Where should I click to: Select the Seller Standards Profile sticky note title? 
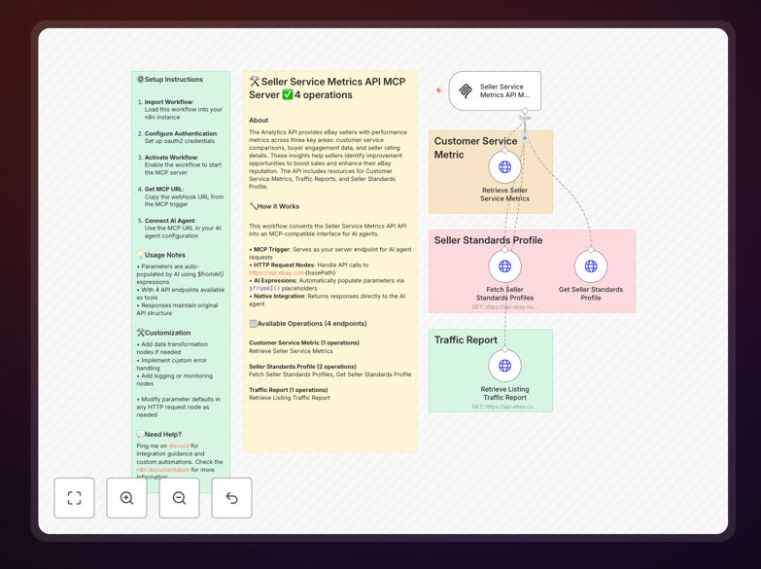(x=488, y=240)
